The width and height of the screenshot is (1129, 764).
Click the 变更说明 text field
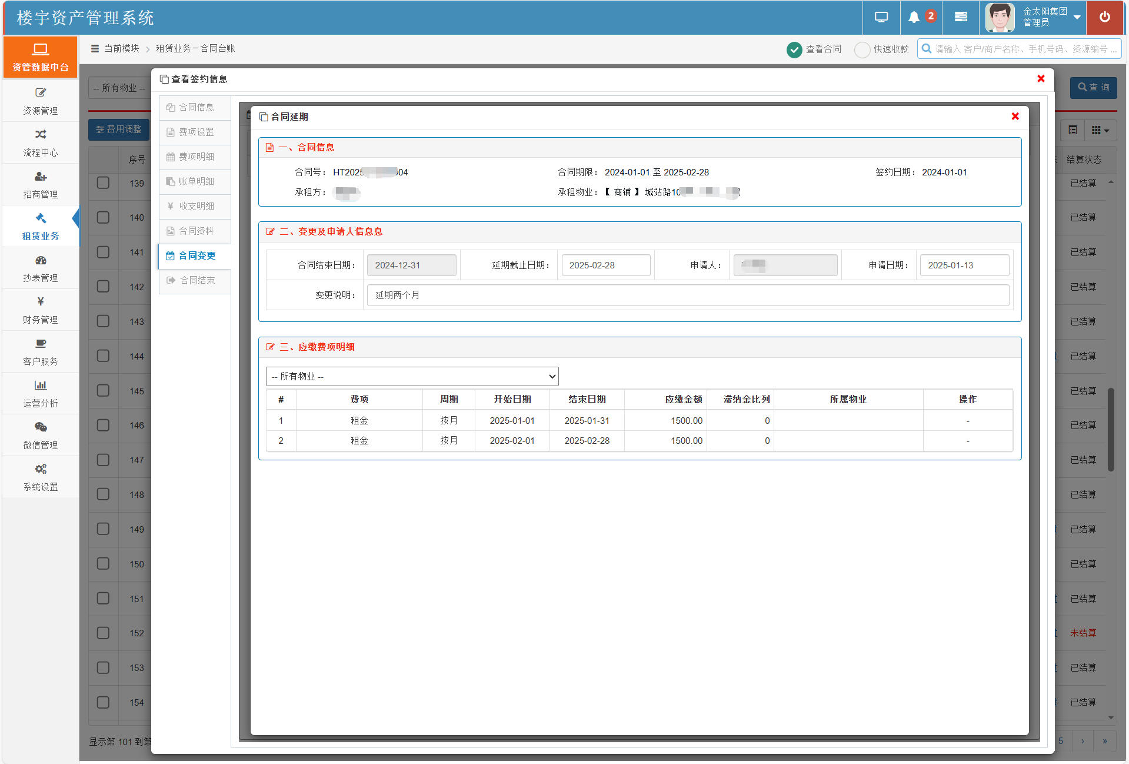point(688,295)
